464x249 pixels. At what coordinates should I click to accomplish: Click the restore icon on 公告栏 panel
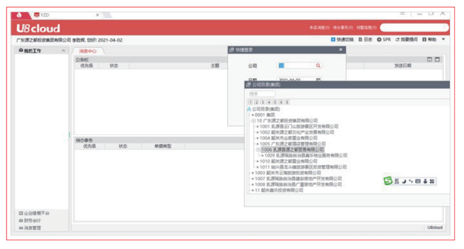coord(429,59)
